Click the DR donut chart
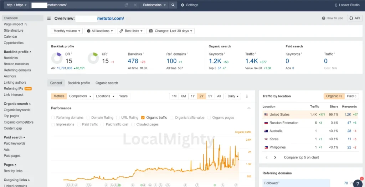 (x=57, y=58)
